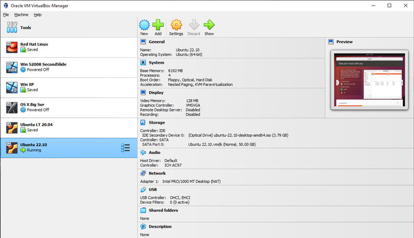Click the Preview panel heading
Screen dimensions: 414x238
[x=344, y=42]
